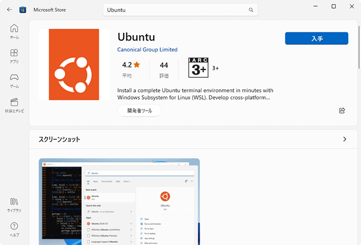Click the orange Ubuntu app logo
The width and height of the screenshot is (361, 245).
(74, 64)
